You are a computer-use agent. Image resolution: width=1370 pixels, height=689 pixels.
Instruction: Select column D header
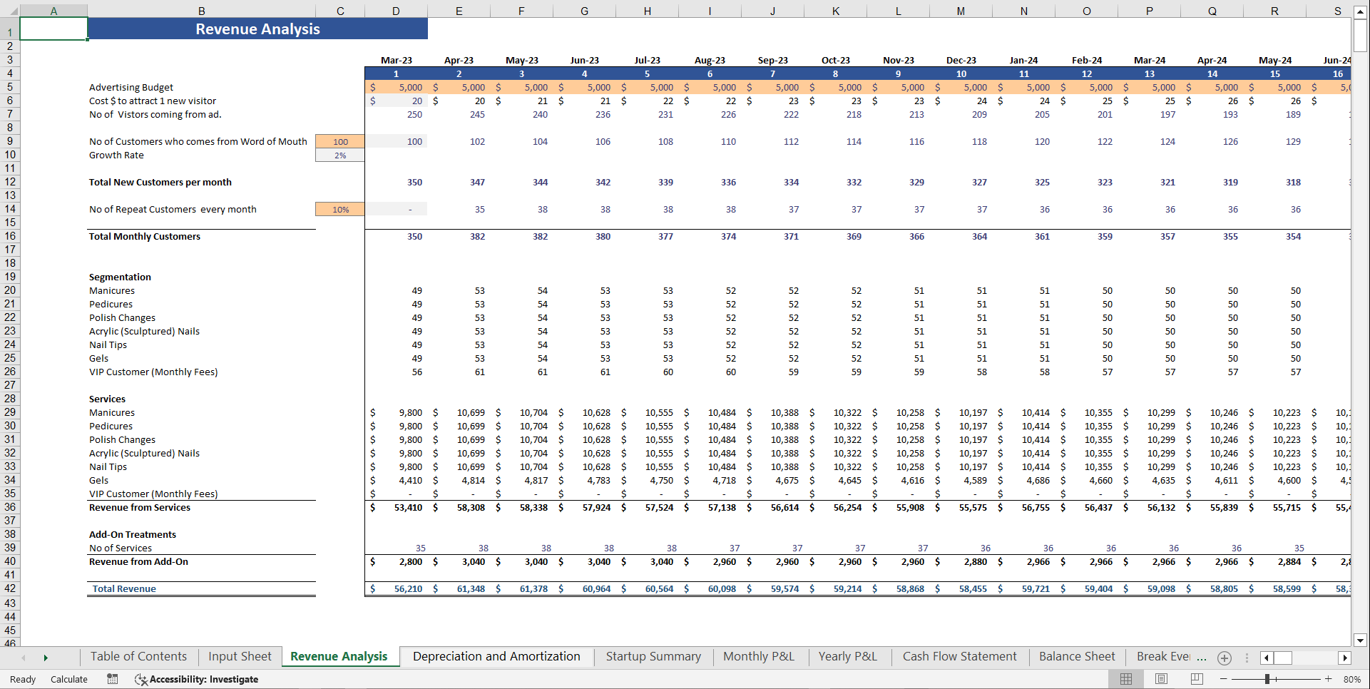coord(395,11)
